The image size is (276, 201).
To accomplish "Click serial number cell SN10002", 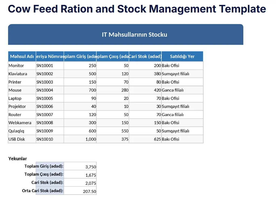I will (x=50, y=74).
